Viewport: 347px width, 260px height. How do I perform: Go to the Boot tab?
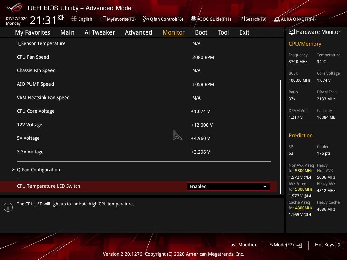tap(201, 32)
